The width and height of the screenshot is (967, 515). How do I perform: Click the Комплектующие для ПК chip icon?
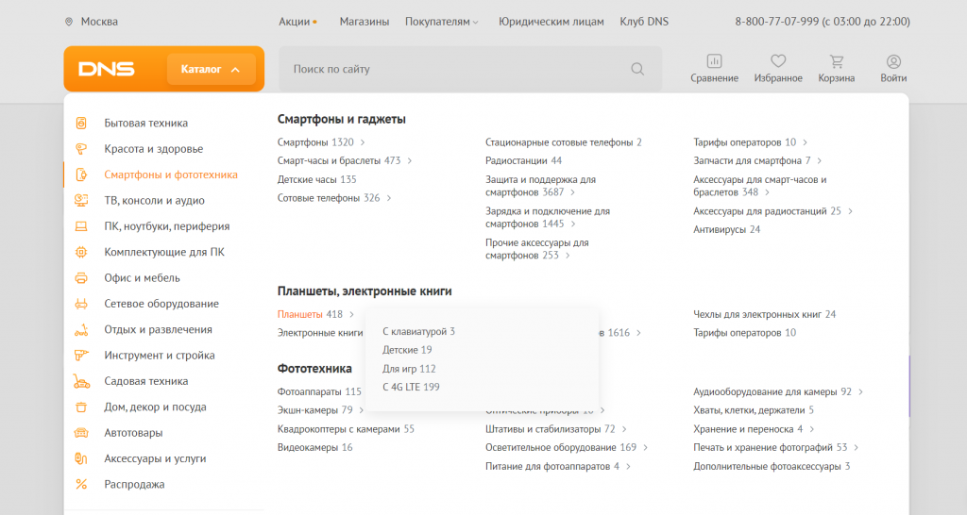point(81,252)
